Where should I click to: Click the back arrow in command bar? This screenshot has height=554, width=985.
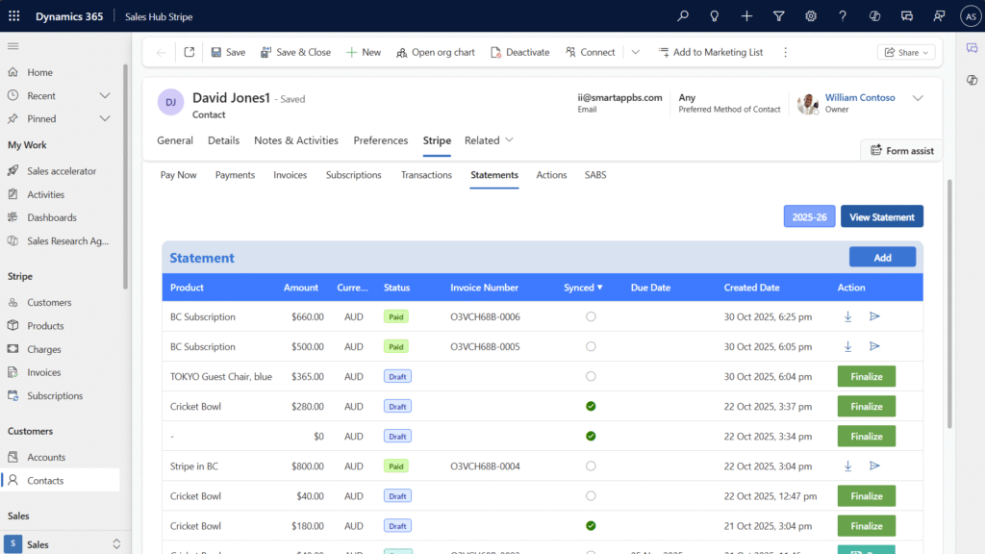(x=161, y=53)
